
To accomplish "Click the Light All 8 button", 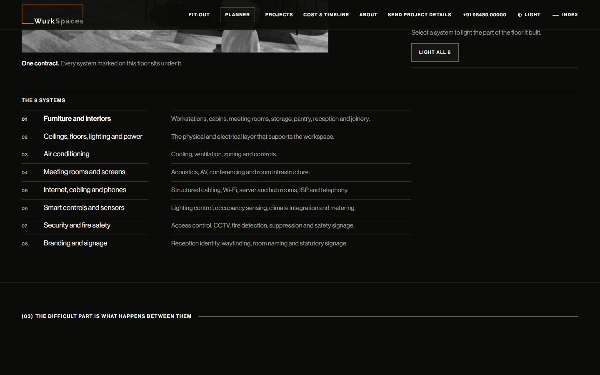I will pyautogui.click(x=435, y=52).
